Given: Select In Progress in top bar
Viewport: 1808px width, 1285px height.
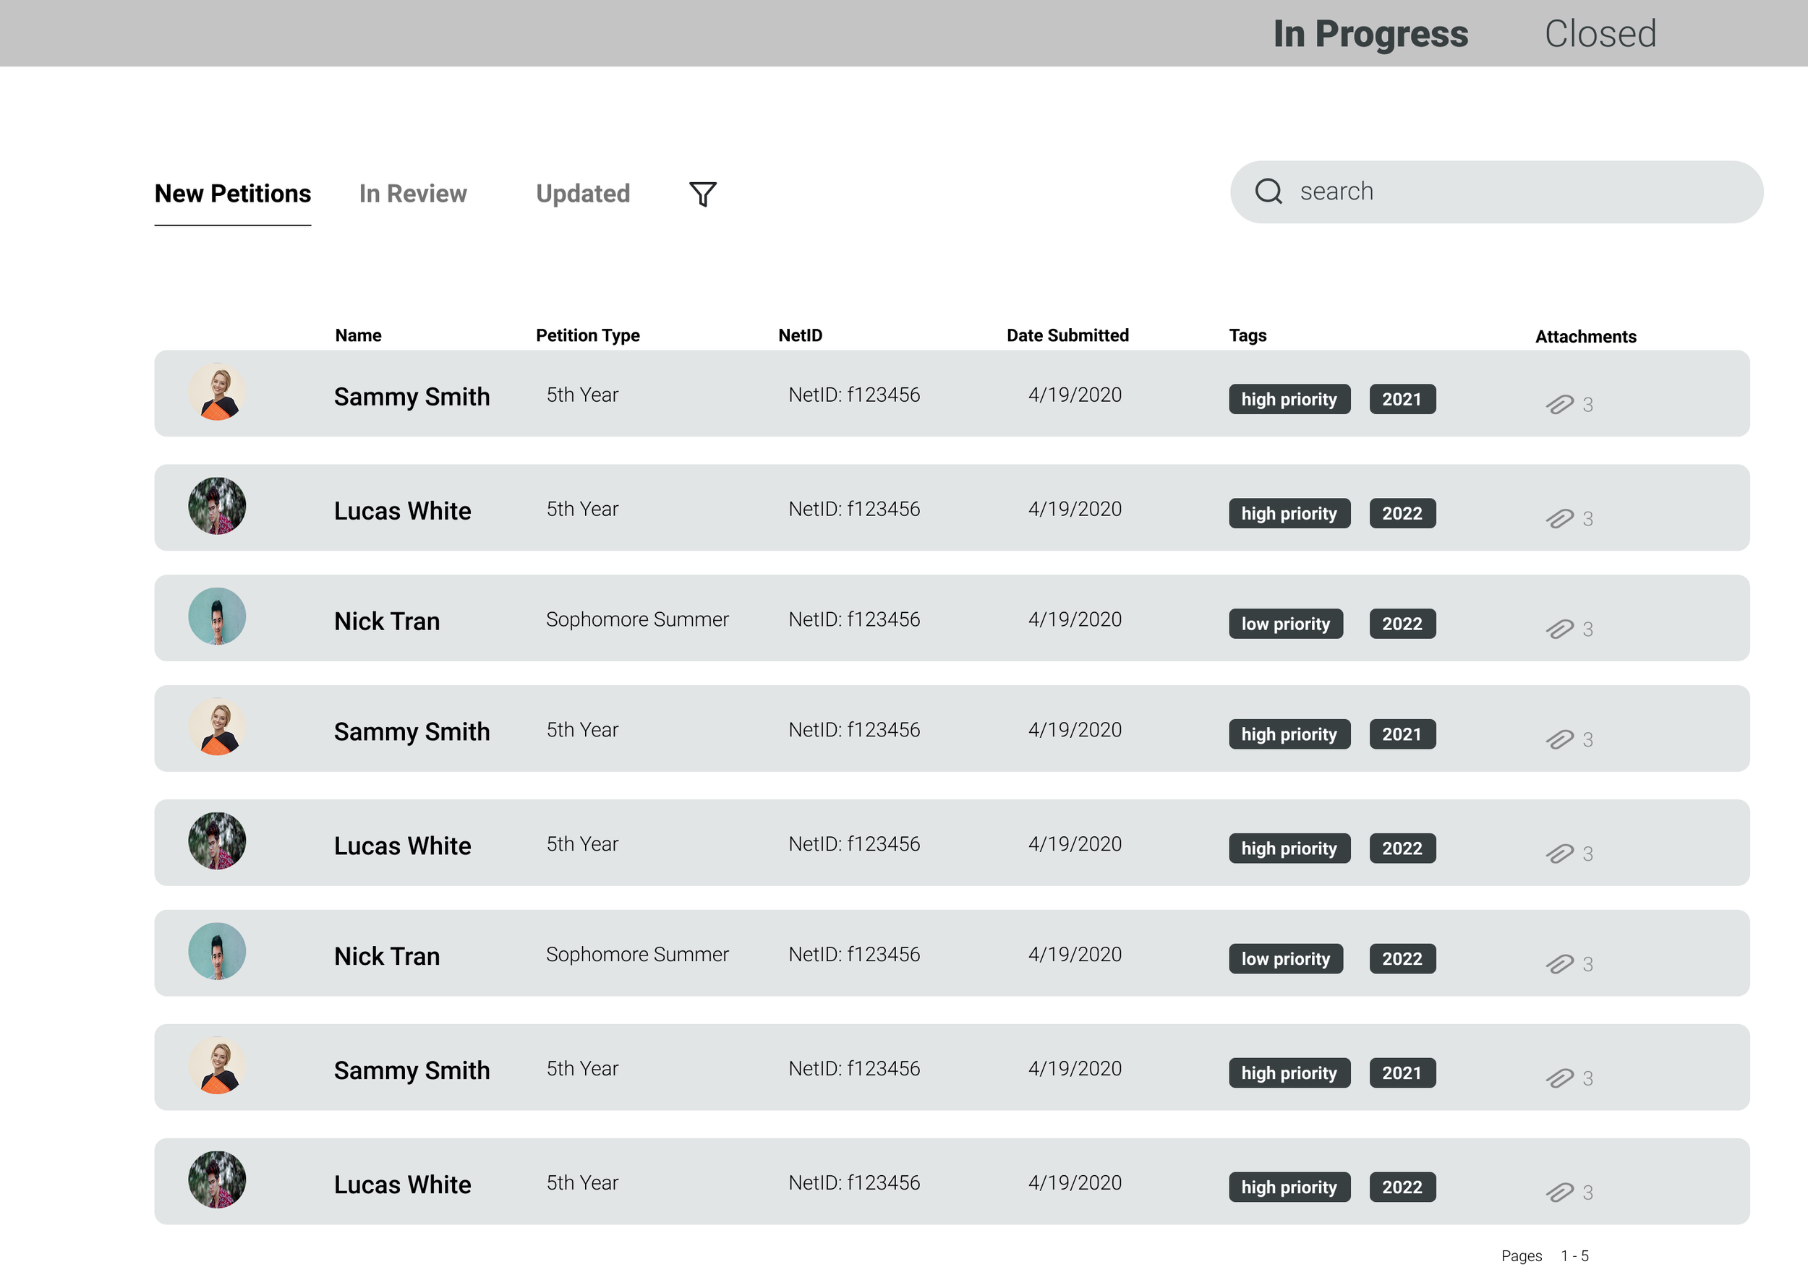Looking at the screenshot, I should (x=1370, y=34).
